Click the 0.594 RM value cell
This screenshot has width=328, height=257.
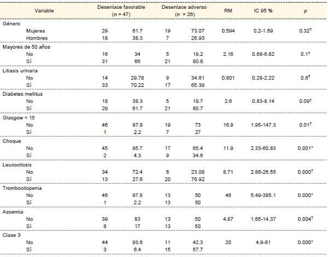pyautogui.click(x=227, y=32)
